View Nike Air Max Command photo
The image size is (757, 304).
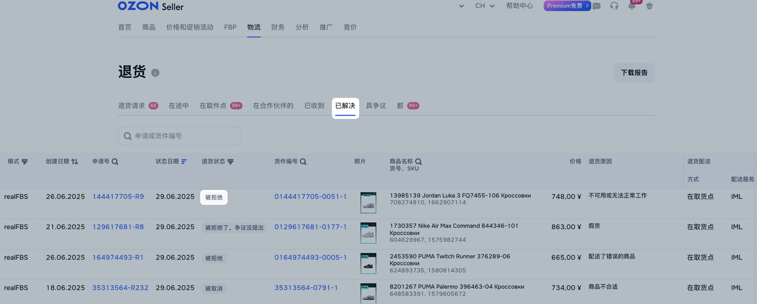point(368,233)
